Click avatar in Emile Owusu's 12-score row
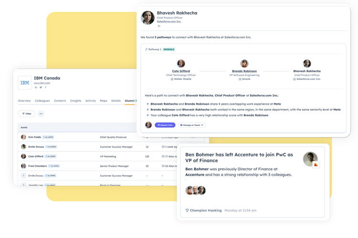The height and width of the screenshot is (238, 358). click(x=23, y=147)
